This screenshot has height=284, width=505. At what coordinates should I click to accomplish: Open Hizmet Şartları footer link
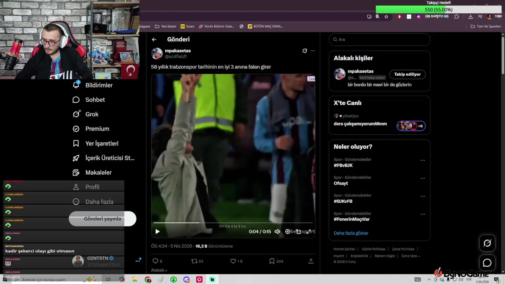[344, 249]
